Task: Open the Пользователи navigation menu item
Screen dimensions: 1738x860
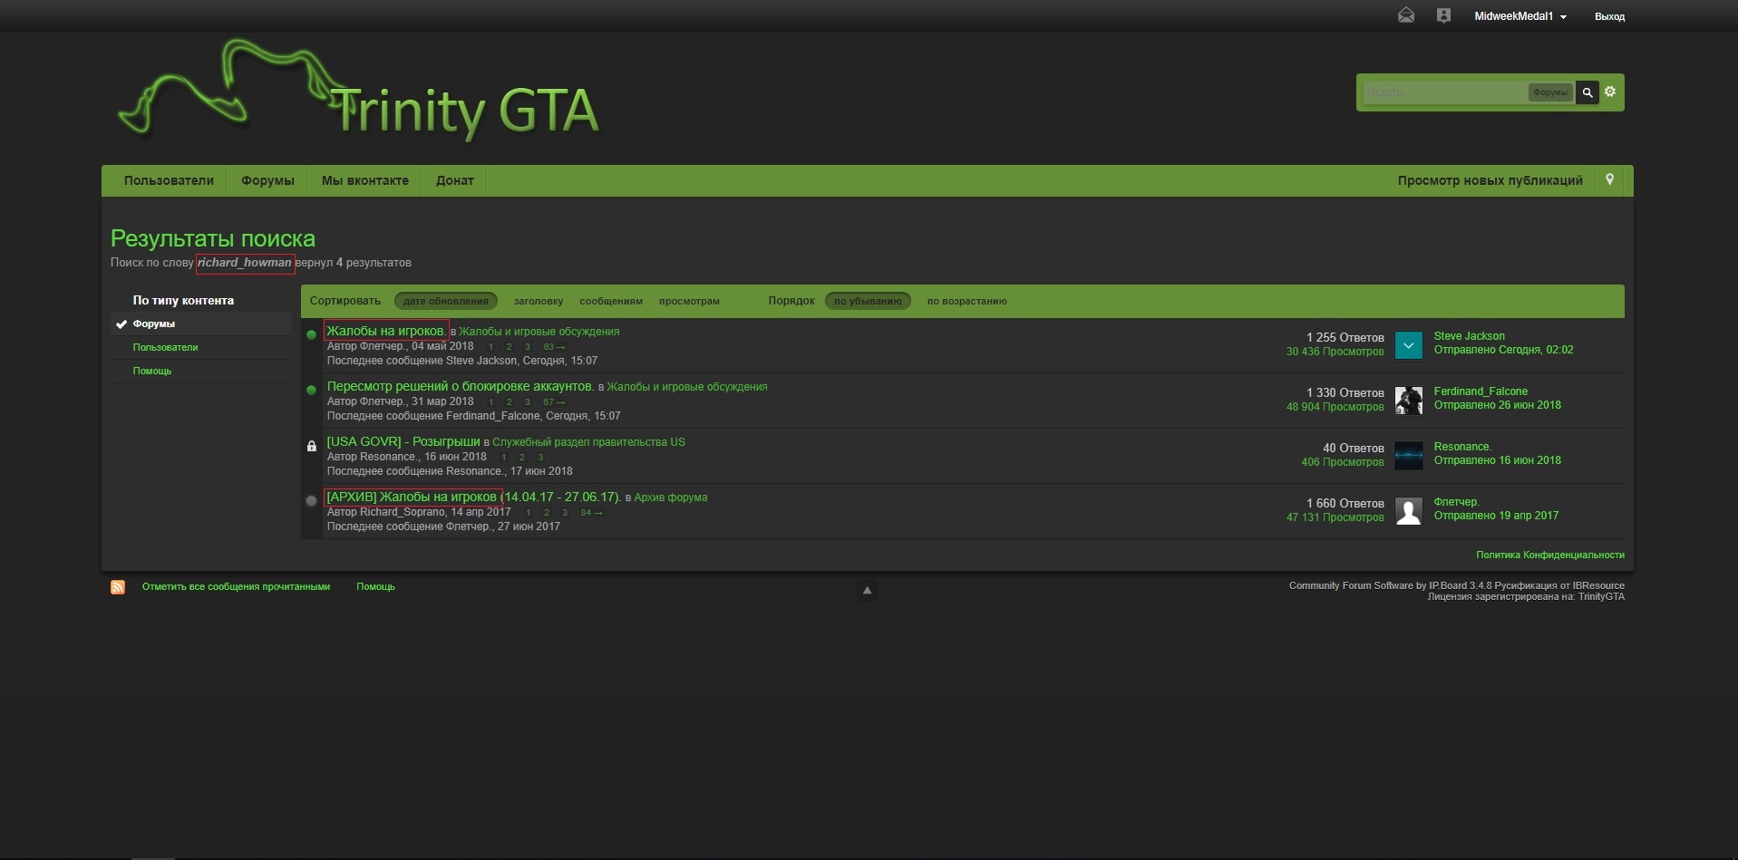Action: click(x=169, y=180)
